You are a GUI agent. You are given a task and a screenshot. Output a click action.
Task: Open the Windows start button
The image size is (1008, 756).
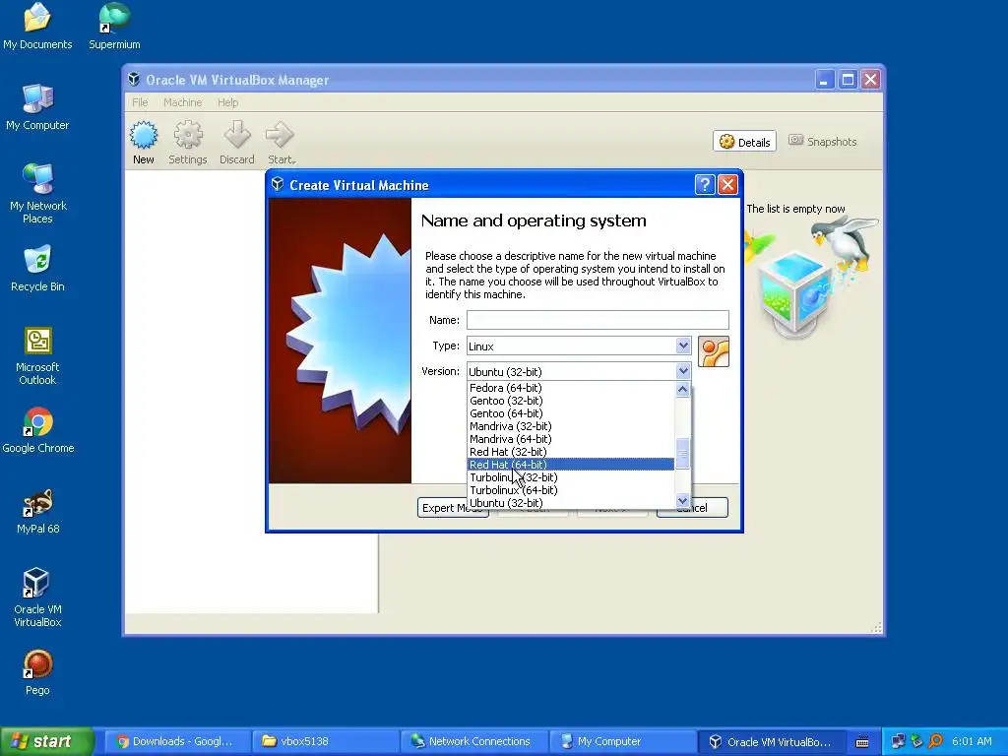46,742
